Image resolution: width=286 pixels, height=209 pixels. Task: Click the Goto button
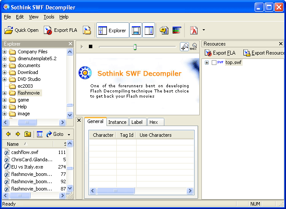55,134
